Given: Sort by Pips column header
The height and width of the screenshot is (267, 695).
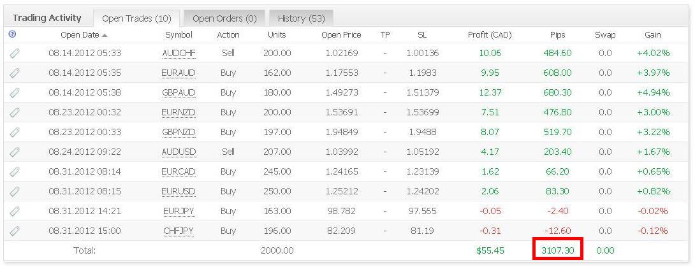Looking at the screenshot, I should click(557, 35).
